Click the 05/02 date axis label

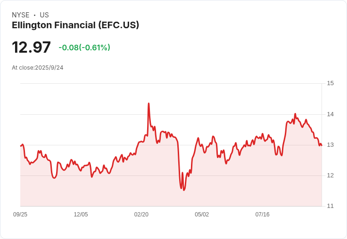pos(202,215)
